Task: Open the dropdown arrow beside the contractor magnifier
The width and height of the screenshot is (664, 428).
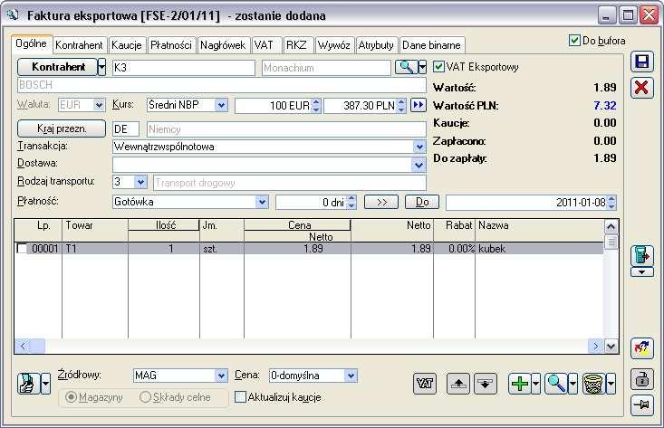Action: (x=422, y=67)
